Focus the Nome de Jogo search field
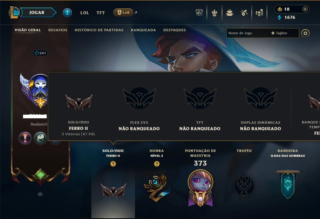The height and width of the screenshot is (219, 320). 248,33
